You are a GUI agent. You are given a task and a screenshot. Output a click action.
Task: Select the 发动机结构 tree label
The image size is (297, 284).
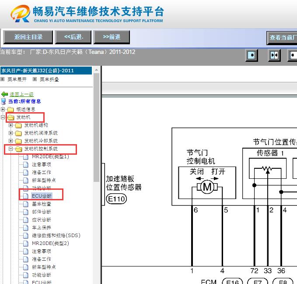pyautogui.click(x=36, y=125)
